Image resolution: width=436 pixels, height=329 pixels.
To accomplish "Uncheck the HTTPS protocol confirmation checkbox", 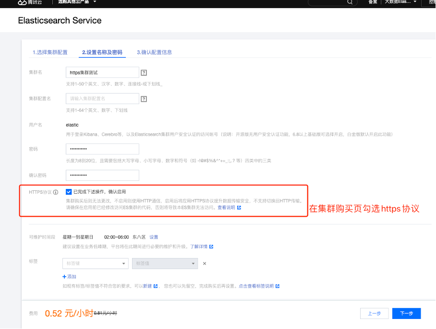I will click(69, 191).
